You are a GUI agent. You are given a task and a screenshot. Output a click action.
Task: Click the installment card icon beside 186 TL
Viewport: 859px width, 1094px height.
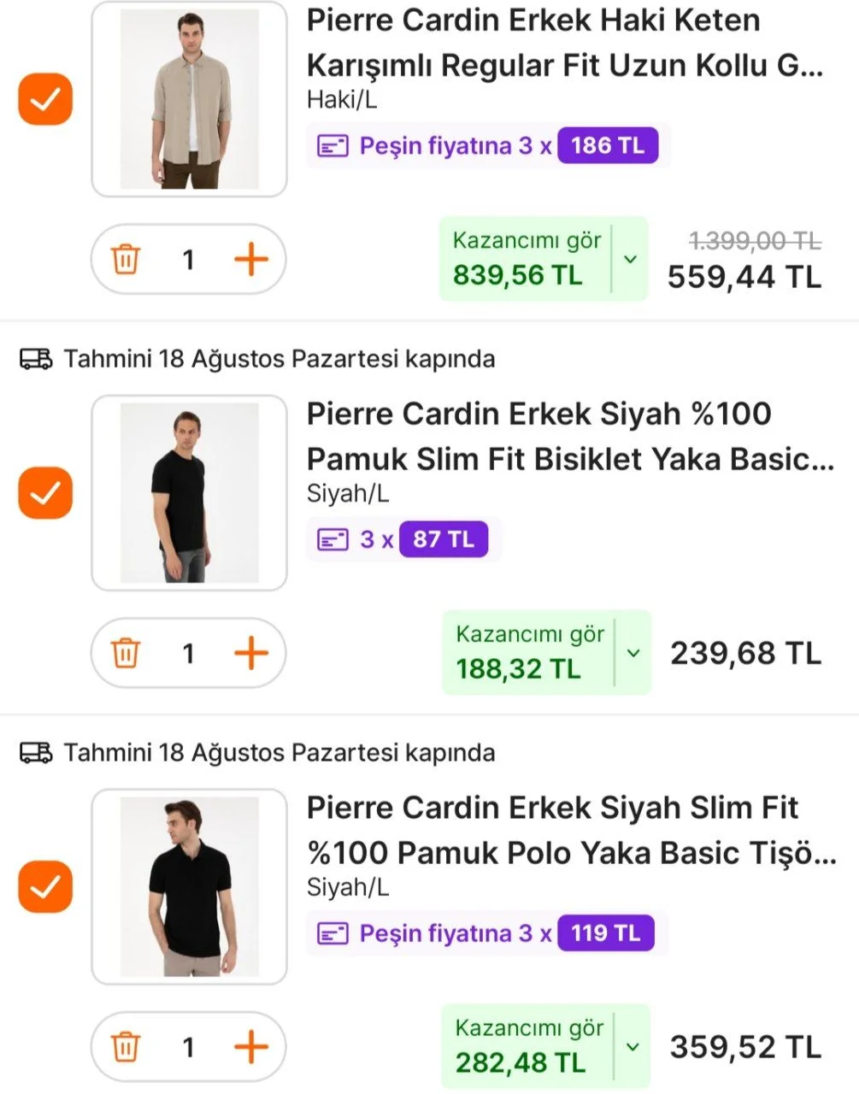point(332,146)
